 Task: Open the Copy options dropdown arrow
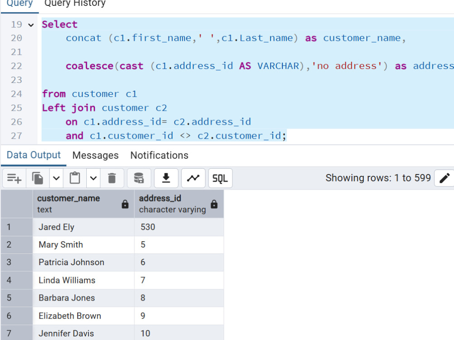56,178
